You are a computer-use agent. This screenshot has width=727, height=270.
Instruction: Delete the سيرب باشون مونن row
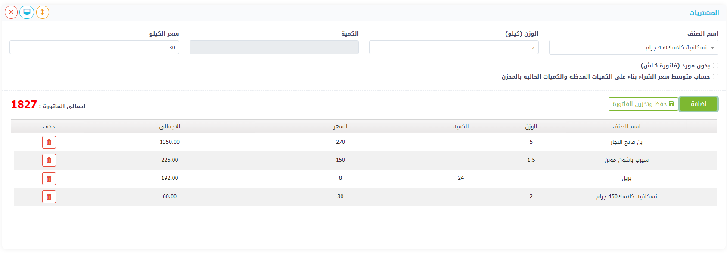click(x=49, y=160)
